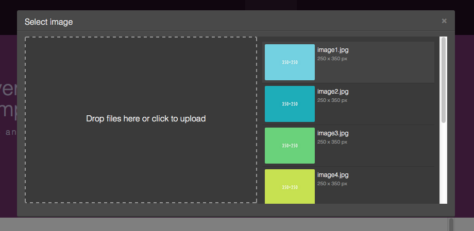Close the Select image dialog

[x=444, y=21]
